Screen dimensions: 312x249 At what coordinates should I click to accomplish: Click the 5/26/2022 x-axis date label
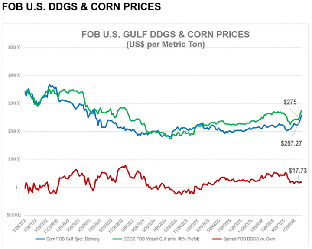[19, 226]
